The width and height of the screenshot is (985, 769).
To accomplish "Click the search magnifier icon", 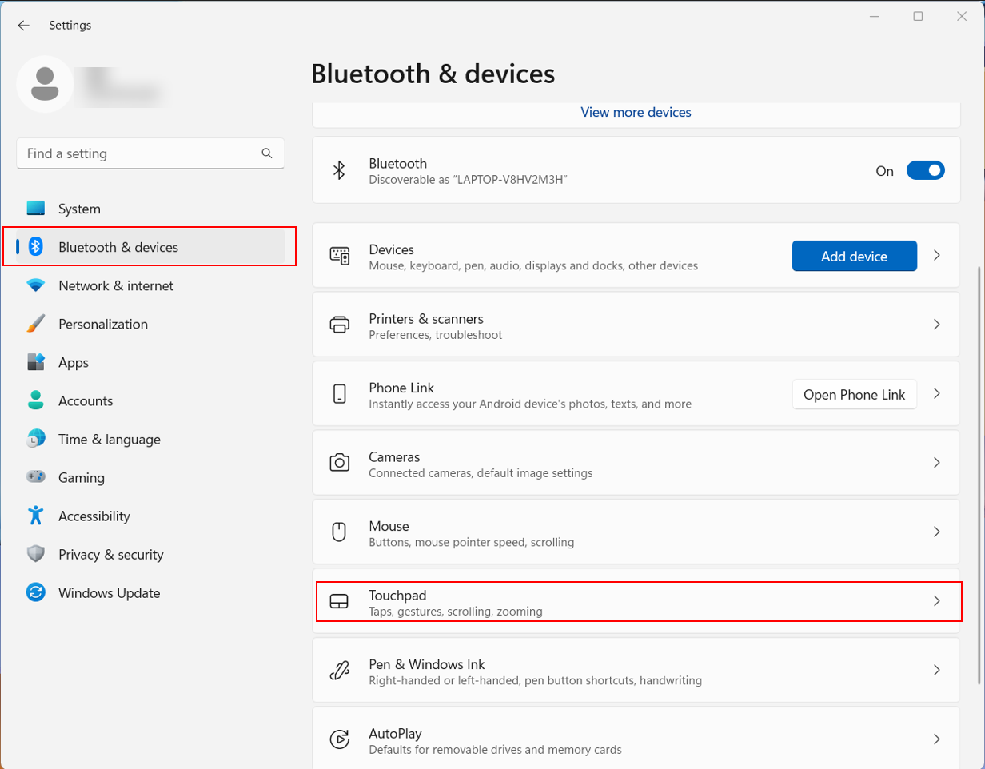I will coord(267,153).
